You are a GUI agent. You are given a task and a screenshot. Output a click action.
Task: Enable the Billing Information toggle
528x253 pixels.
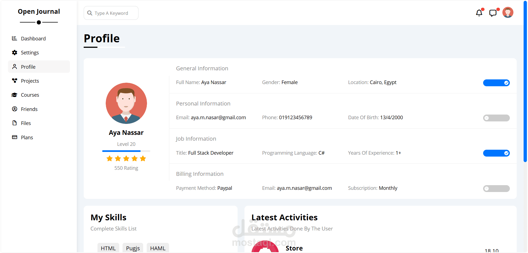(x=496, y=188)
